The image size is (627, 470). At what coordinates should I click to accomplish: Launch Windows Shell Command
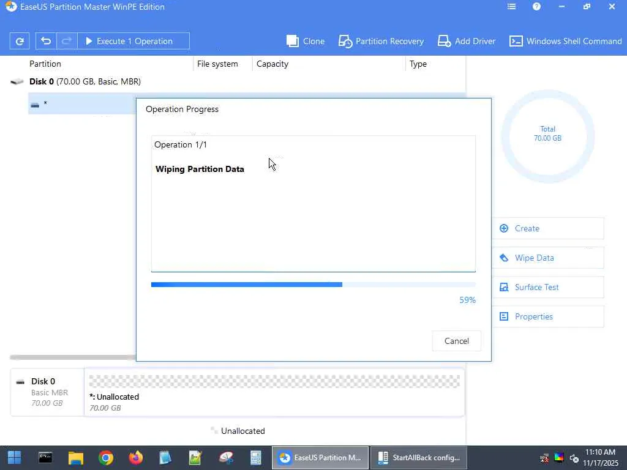point(565,41)
